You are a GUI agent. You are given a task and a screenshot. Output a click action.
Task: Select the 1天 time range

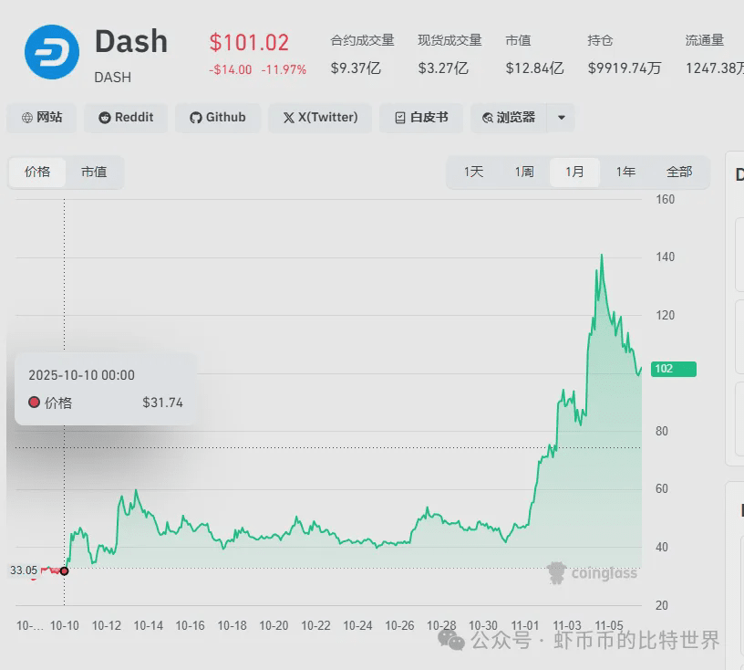coord(472,171)
